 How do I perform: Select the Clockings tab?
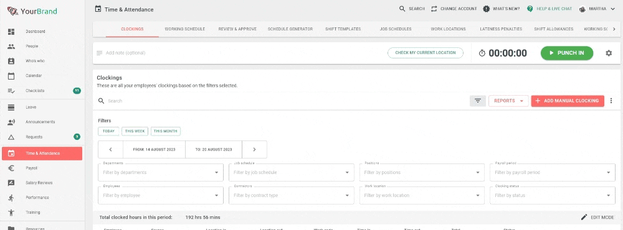[x=132, y=29]
